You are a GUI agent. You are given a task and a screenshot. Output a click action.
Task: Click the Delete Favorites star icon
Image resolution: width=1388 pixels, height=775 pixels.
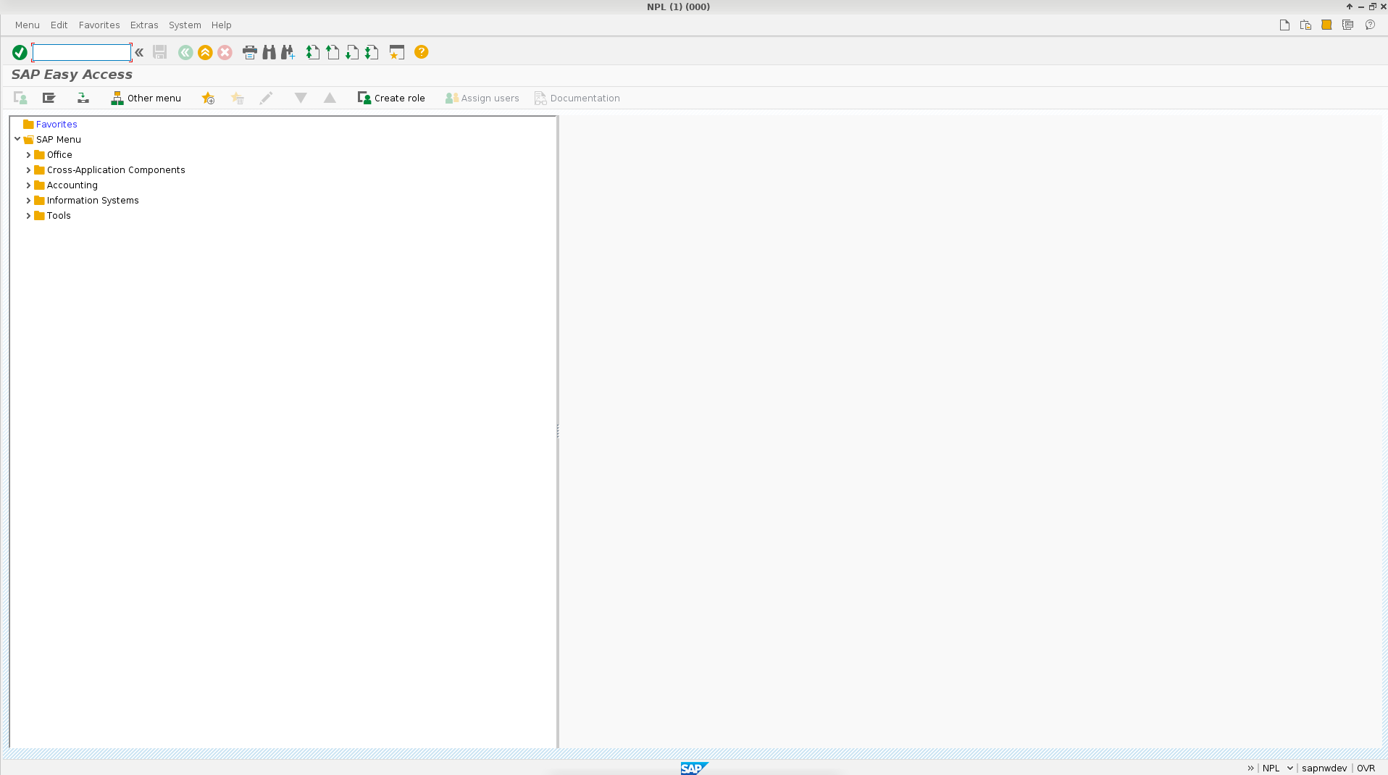[x=237, y=98]
